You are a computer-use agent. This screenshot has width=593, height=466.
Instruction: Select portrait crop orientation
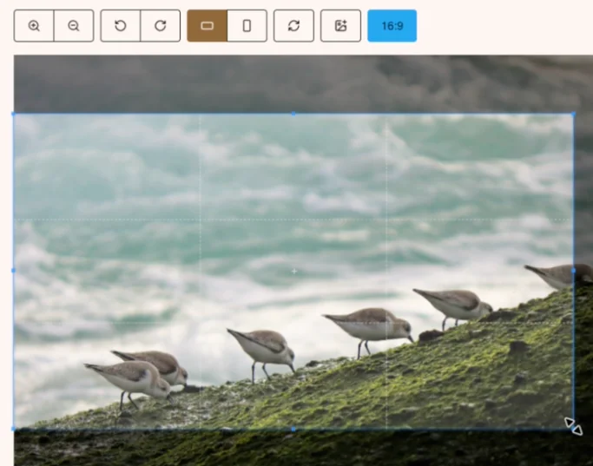[247, 26]
